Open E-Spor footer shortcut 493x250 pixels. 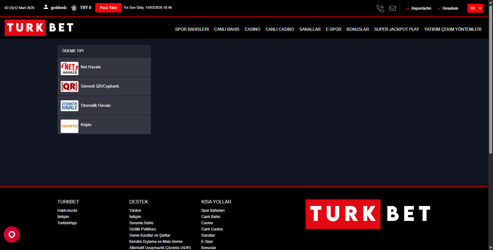click(x=207, y=242)
